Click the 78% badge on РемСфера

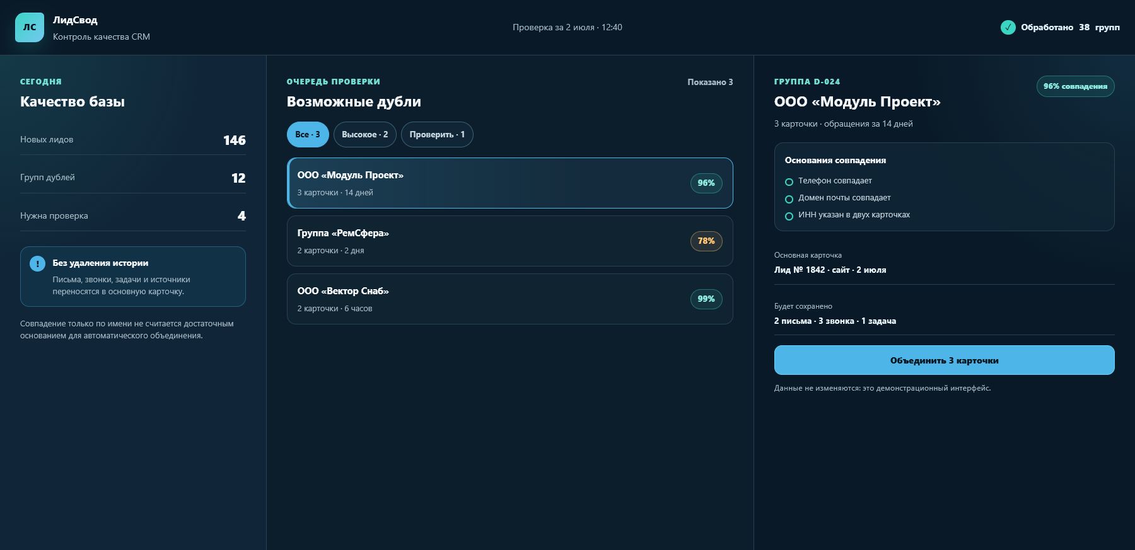pos(706,241)
